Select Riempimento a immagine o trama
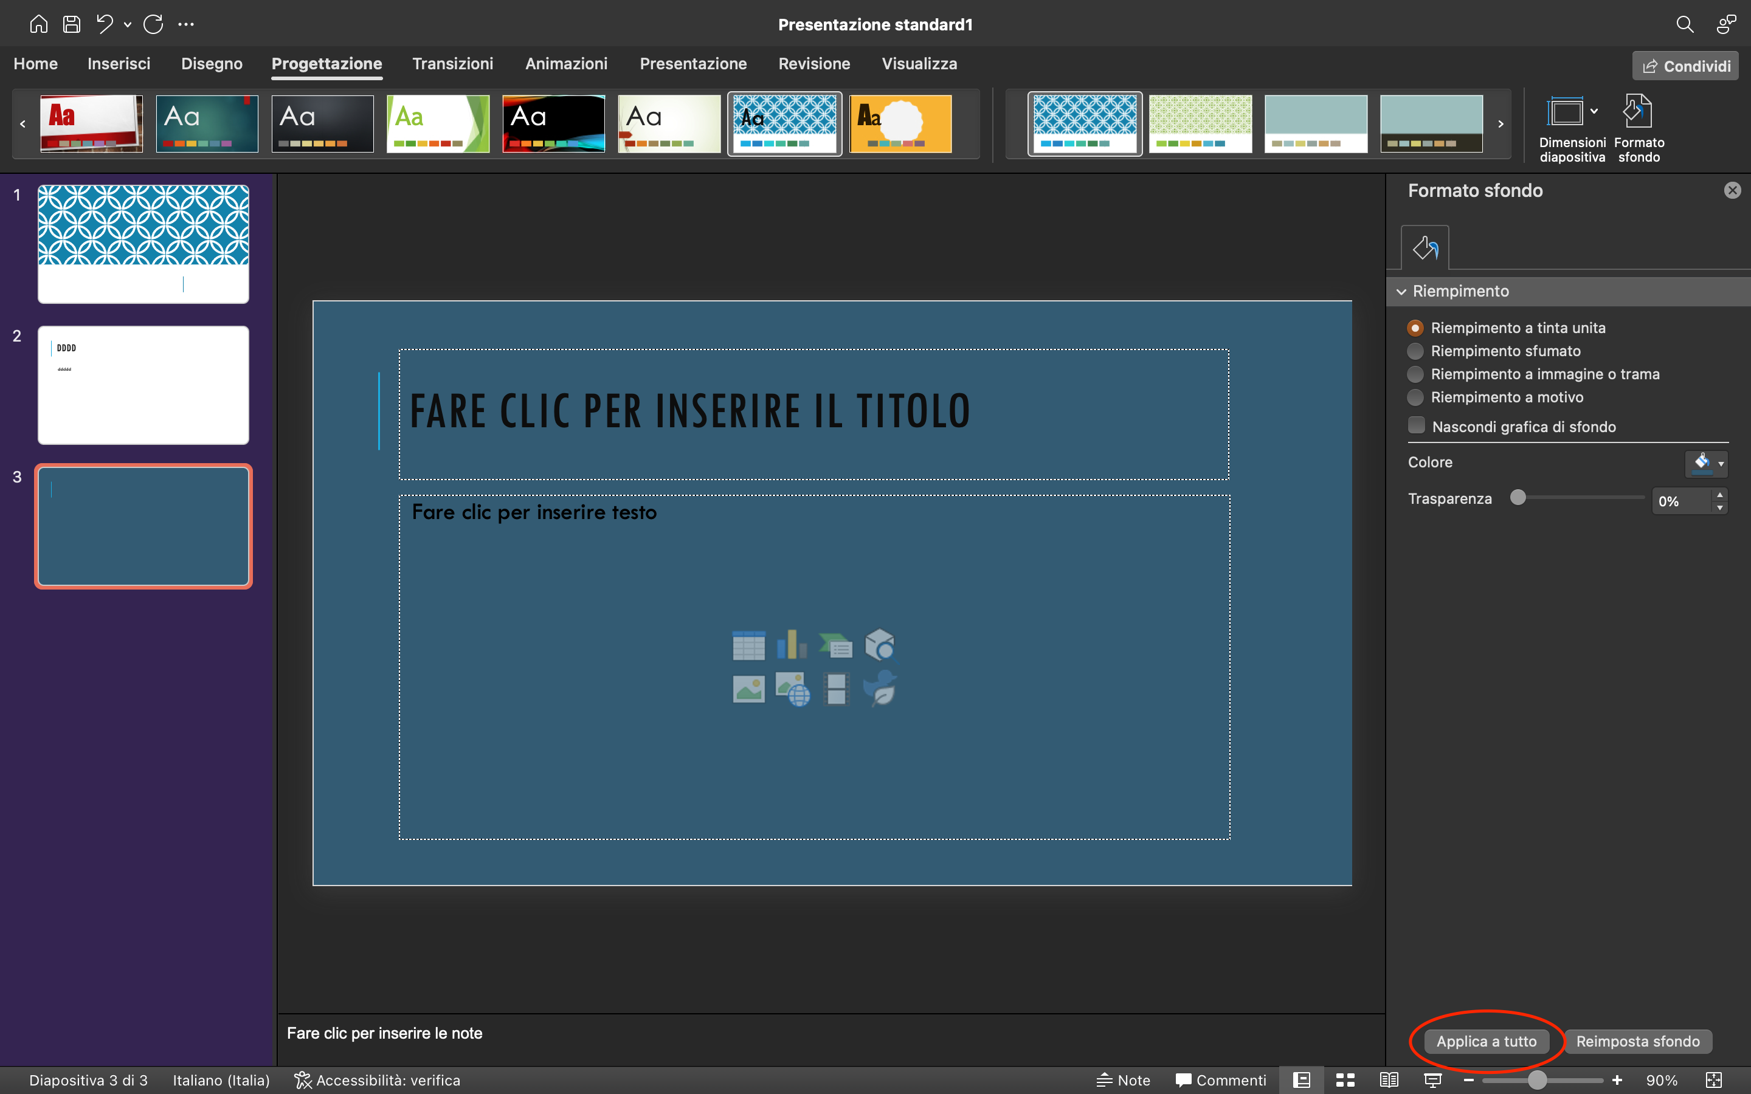This screenshot has height=1094, width=1751. click(1415, 374)
